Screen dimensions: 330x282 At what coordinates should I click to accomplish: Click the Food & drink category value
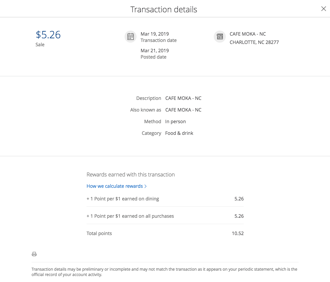(x=179, y=133)
